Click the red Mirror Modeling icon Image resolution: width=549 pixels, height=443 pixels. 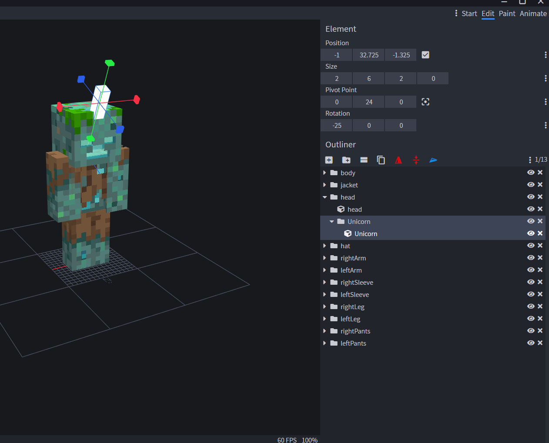[x=398, y=160]
